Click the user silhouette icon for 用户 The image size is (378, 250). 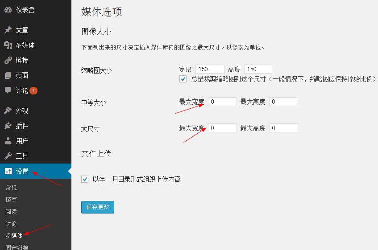tap(8, 141)
